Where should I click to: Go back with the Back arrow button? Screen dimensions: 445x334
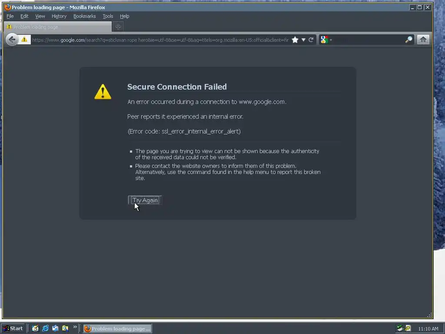pyautogui.click(x=12, y=40)
